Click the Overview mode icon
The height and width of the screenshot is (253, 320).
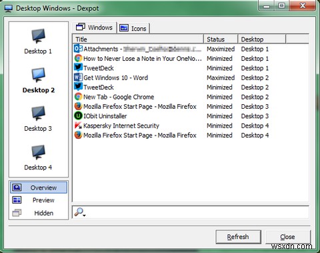[17, 188]
